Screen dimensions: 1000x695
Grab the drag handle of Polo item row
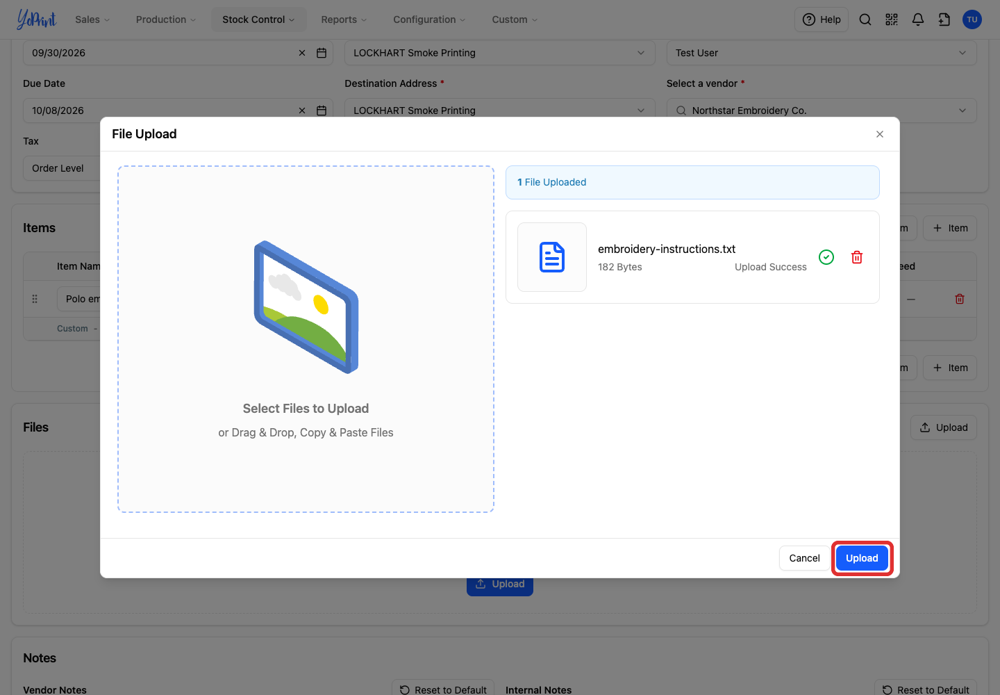35,299
